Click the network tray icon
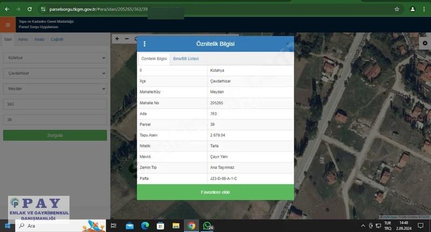Viewport: 431px width, 232px height. 378,226
